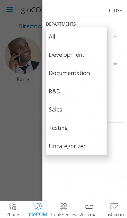Expand the first Departments dropdown arrow
This screenshot has width=127, height=218.
point(115,36)
